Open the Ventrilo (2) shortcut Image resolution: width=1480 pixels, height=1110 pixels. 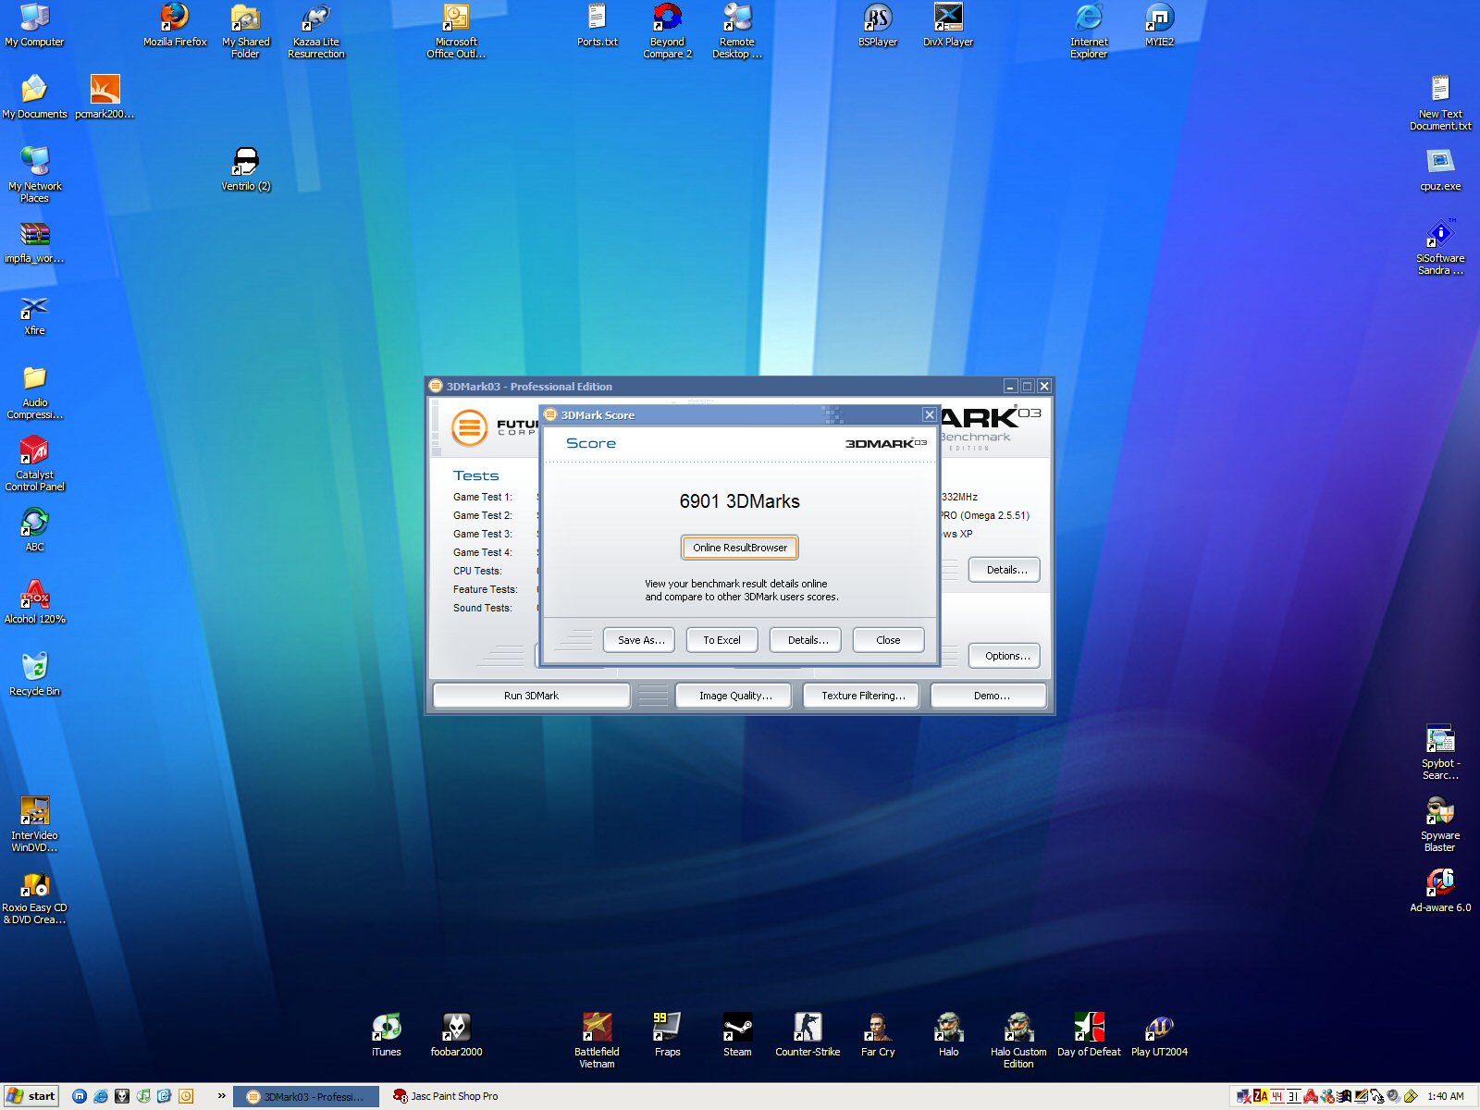tap(245, 169)
